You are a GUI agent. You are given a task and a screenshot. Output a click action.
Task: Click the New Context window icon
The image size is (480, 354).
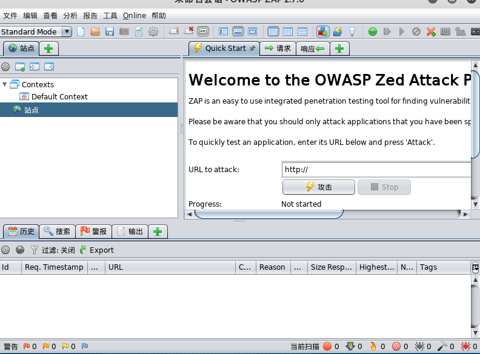pyautogui.click(x=20, y=67)
